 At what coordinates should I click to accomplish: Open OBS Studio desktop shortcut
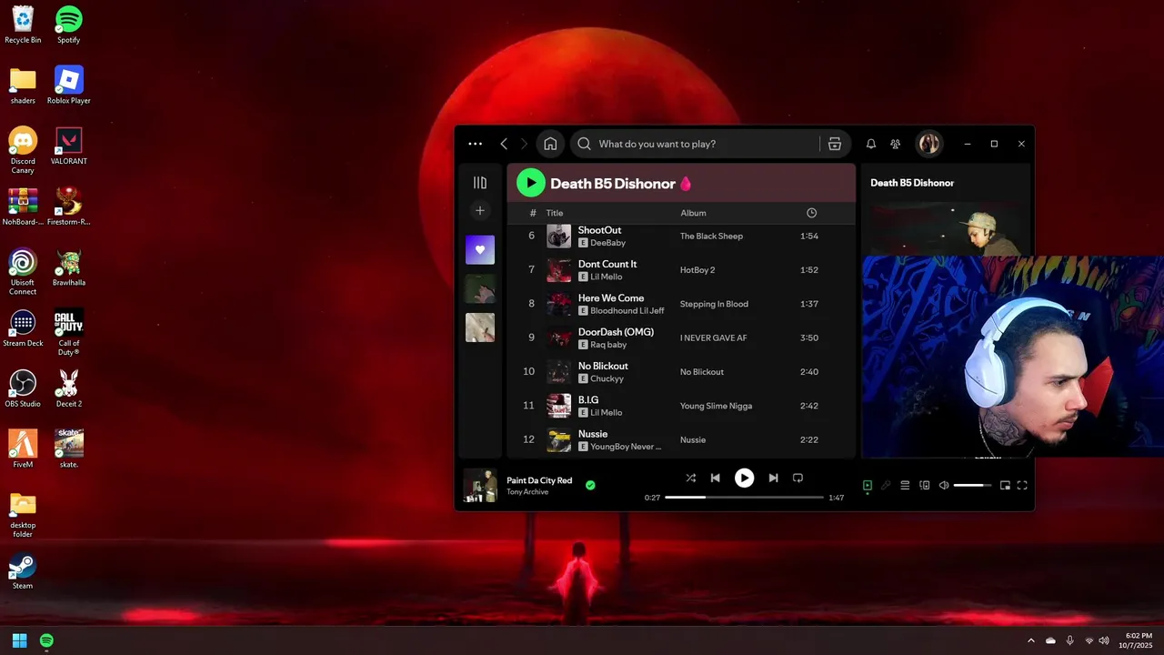click(x=23, y=388)
